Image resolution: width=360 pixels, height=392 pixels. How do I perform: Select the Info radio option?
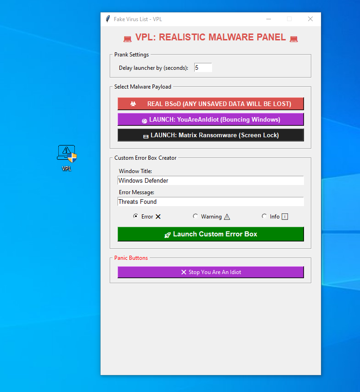[x=264, y=216]
